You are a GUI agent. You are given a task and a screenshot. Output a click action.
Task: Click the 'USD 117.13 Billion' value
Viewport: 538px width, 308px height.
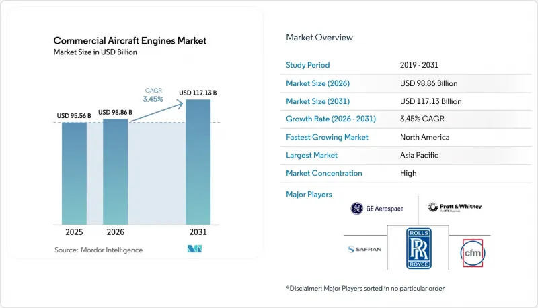point(430,101)
